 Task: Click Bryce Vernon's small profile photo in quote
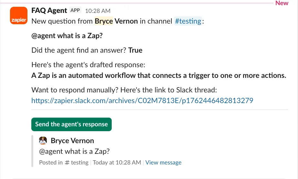click(x=43, y=141)
